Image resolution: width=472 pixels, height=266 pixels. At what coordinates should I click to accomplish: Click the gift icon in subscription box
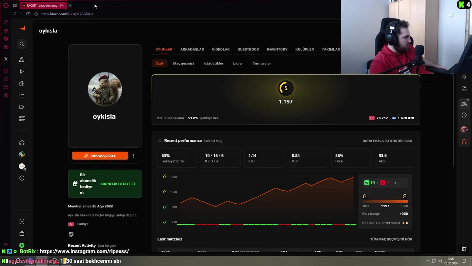pos(75,184)
